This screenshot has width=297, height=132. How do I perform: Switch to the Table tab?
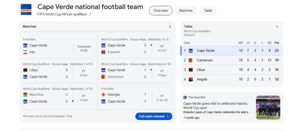(208, 11)
